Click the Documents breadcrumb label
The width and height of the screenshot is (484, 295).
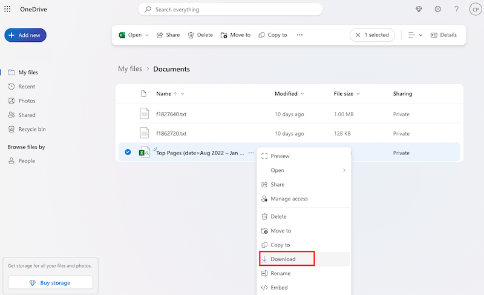[x=172, y=69]
